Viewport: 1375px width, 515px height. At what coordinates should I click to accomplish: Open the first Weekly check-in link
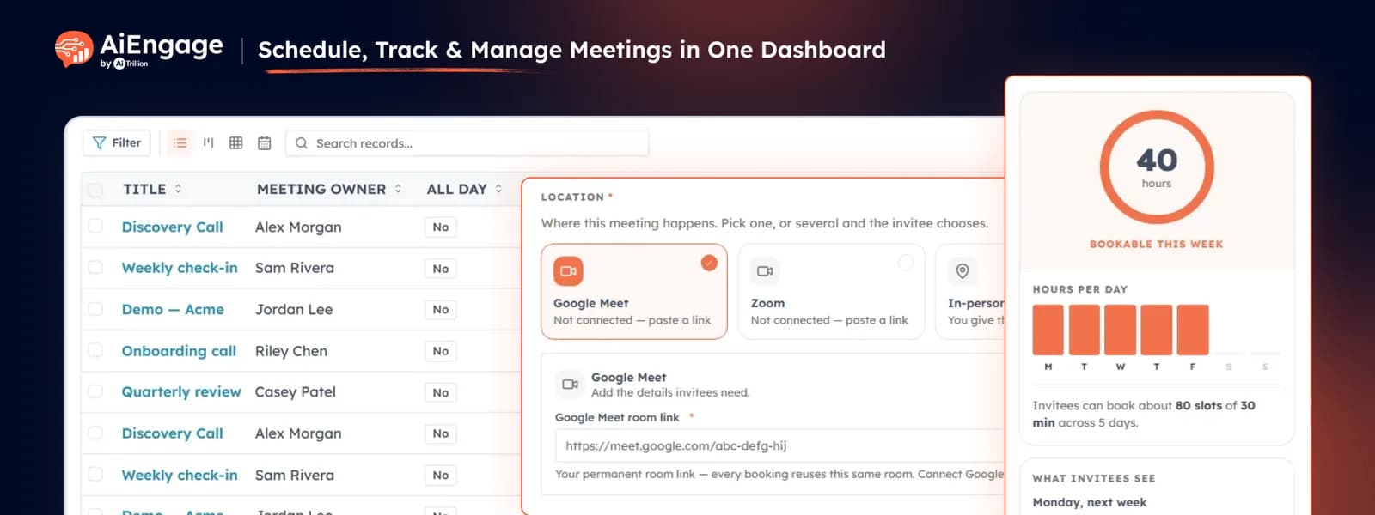[180, 268]
